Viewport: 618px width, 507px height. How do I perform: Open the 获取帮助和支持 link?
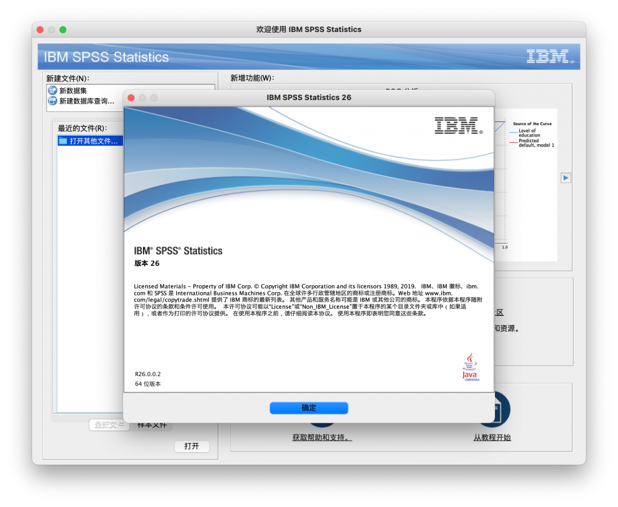point(322,437)
